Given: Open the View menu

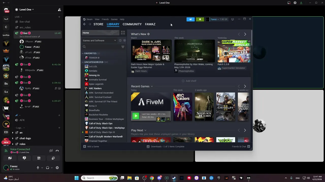Looking at the screenshot, I should pos(97,19).
